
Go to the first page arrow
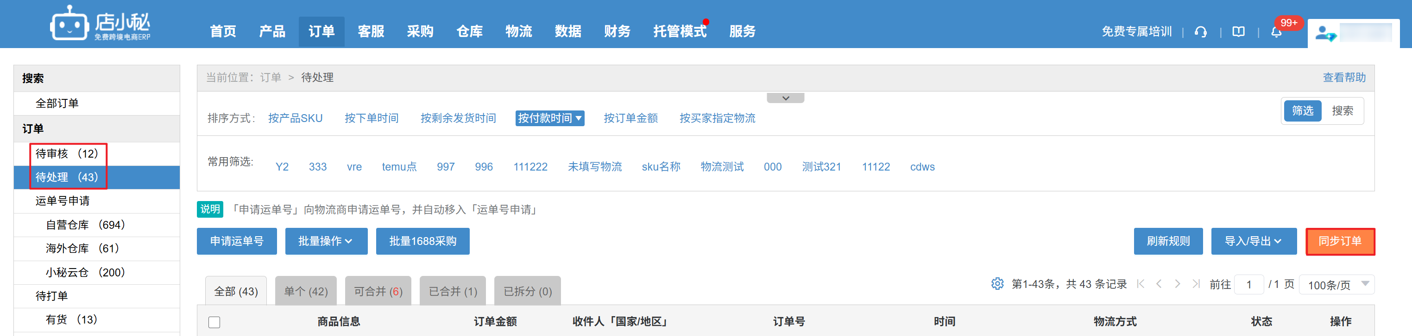1141,283
